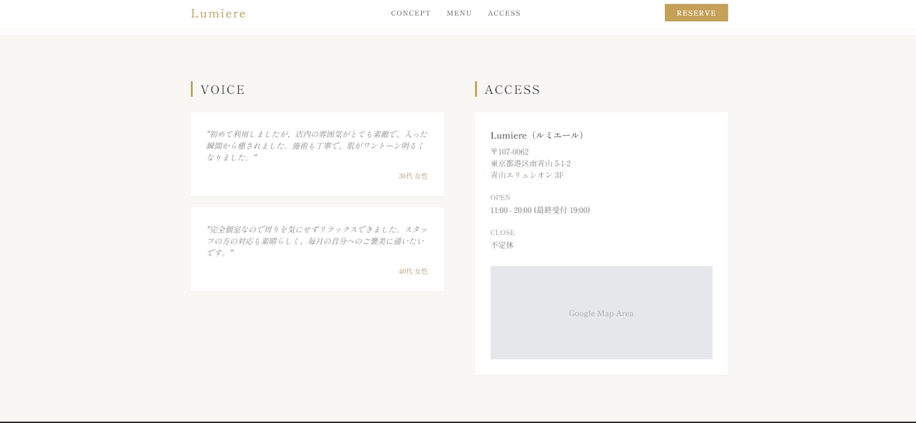Select the 30代 女性 attribution label
Screen dimensions: 916x423
click(x=413, y=176)
